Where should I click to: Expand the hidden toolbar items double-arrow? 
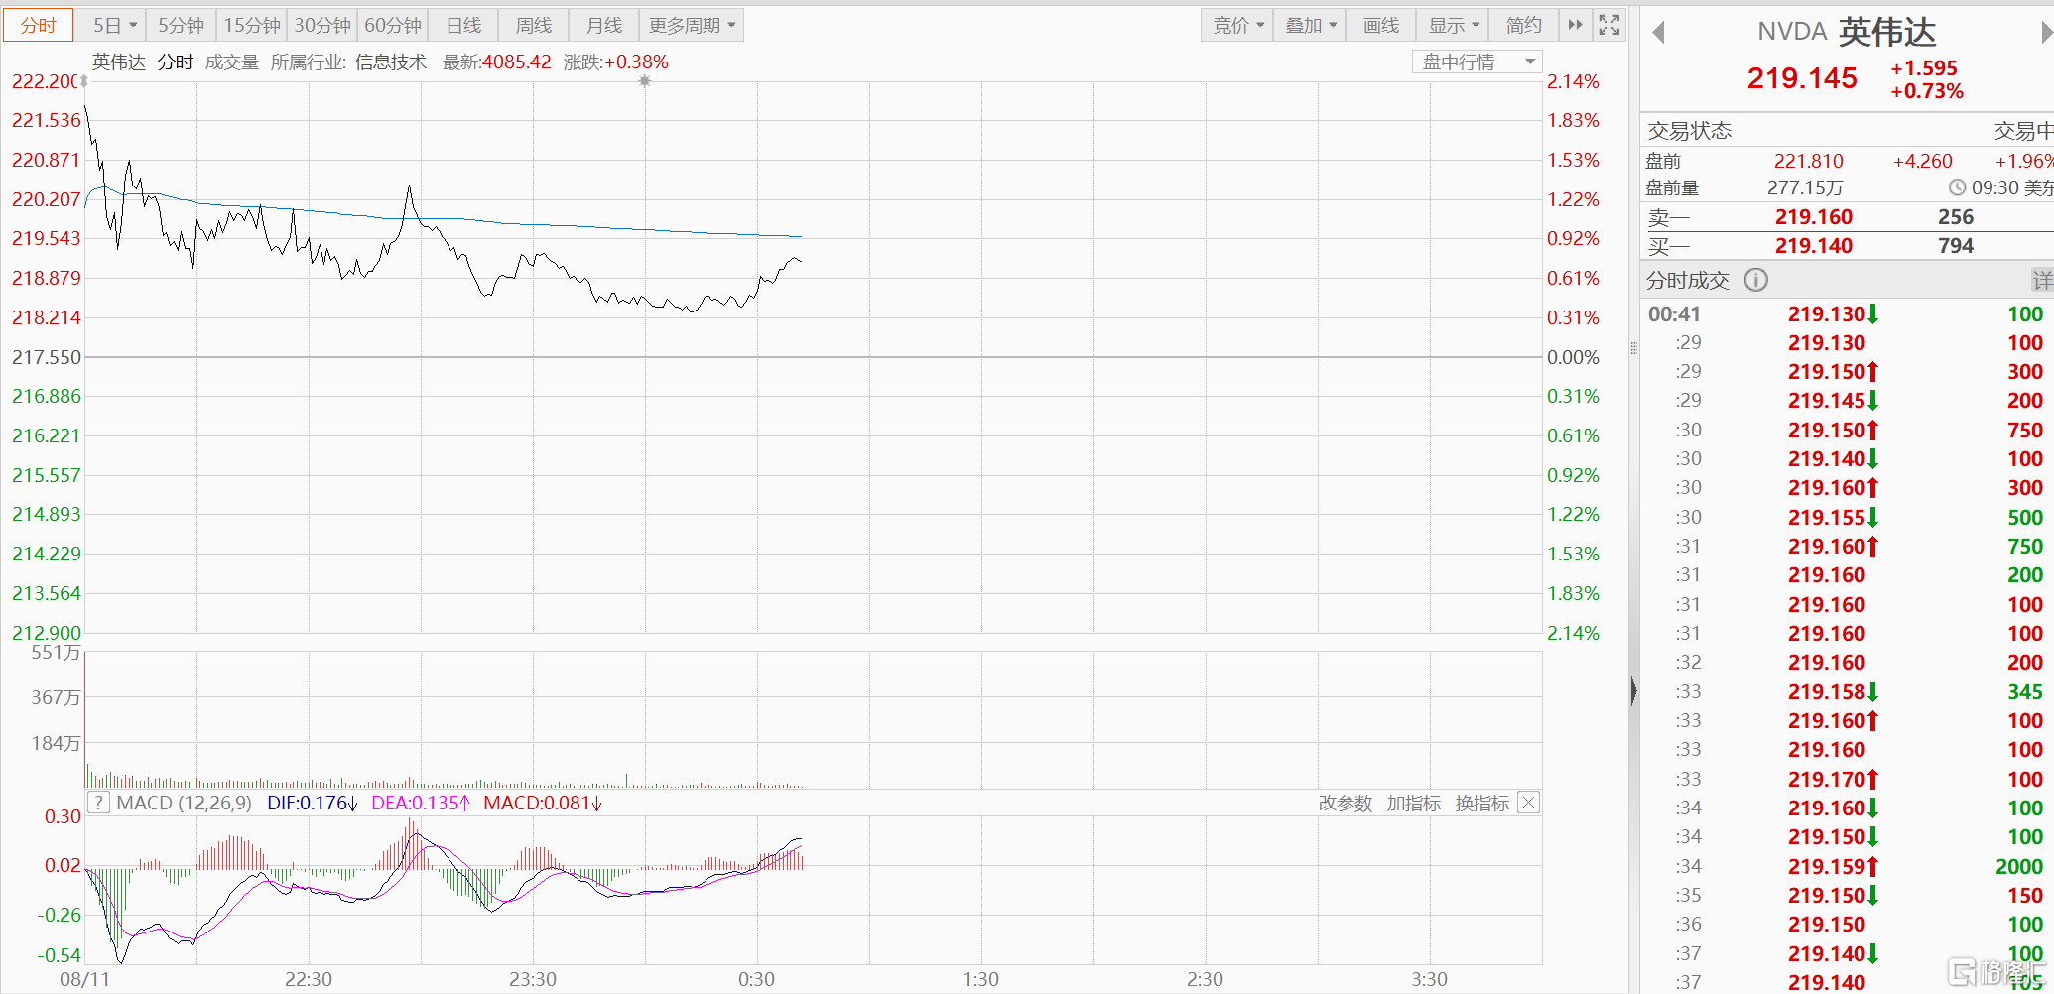click(1575, 25)
